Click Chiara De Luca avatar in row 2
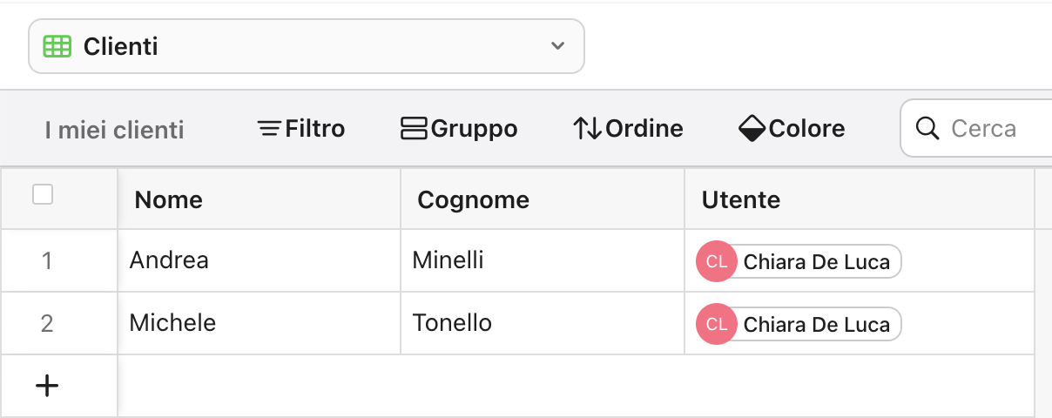Viewport: 1052px width, 418px height. coord(717,324)
